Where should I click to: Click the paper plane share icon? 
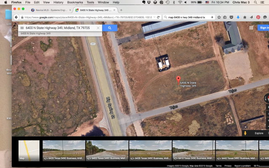[251, 17]
